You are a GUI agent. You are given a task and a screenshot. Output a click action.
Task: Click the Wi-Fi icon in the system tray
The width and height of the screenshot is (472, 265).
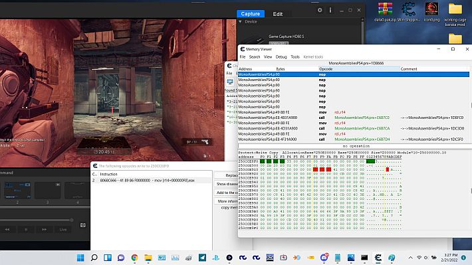419,258
